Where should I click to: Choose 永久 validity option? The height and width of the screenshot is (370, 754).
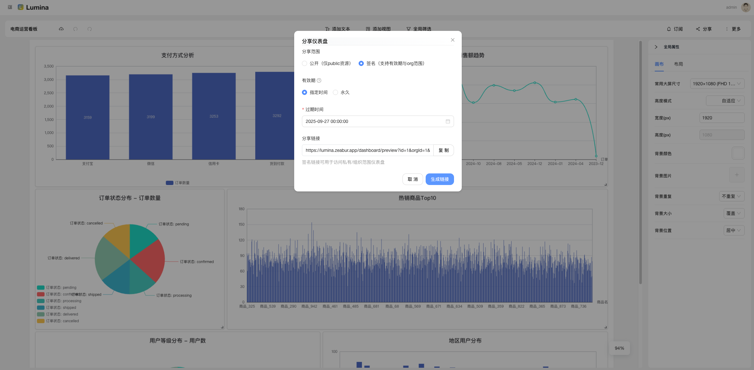click(x=335, y=92)
